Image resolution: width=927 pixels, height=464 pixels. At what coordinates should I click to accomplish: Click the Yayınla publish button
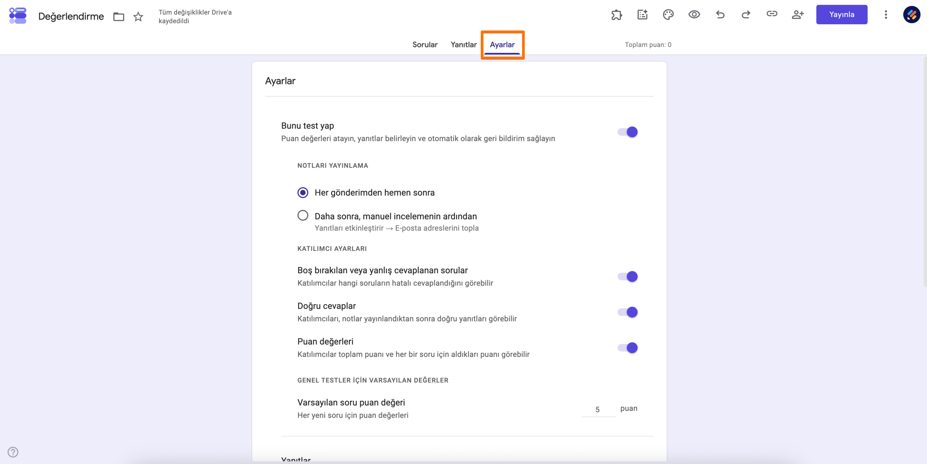842,14
